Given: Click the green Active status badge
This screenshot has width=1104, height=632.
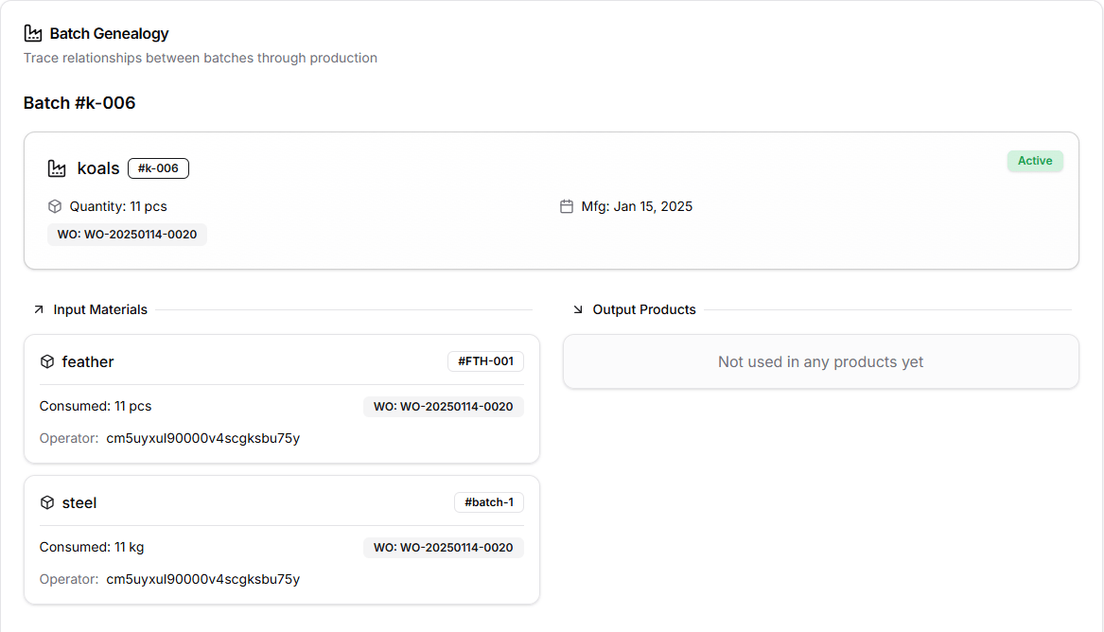Looking at the screenshot, I should [x=1035, y=161].
